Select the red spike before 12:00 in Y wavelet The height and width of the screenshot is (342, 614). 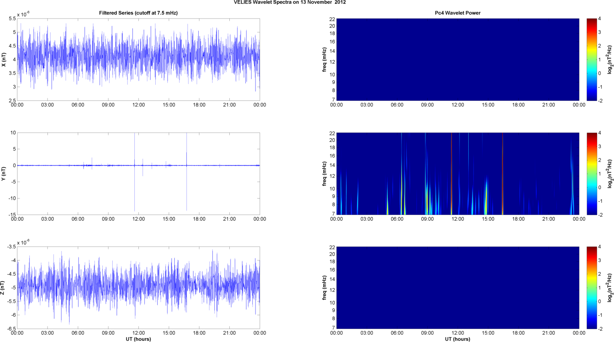tap(451, 173)
